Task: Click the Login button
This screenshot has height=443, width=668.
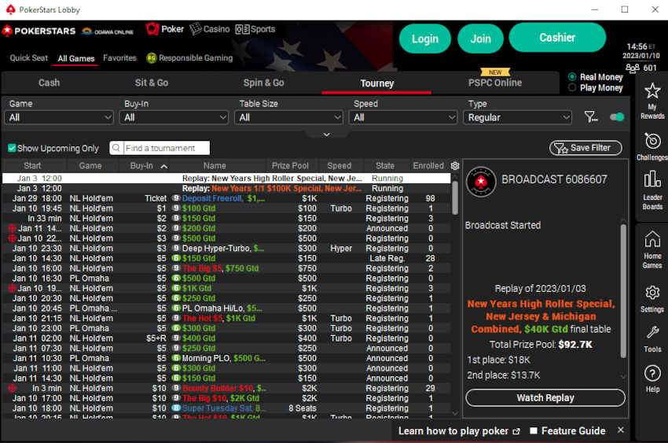Action: [424, 39]
